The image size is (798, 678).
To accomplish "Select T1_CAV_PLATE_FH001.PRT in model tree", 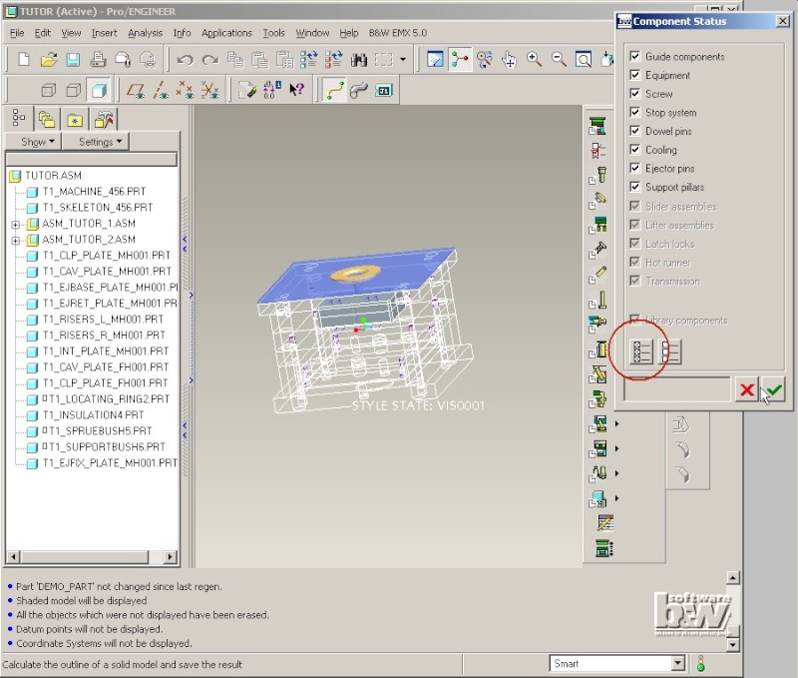I will 106,367.
